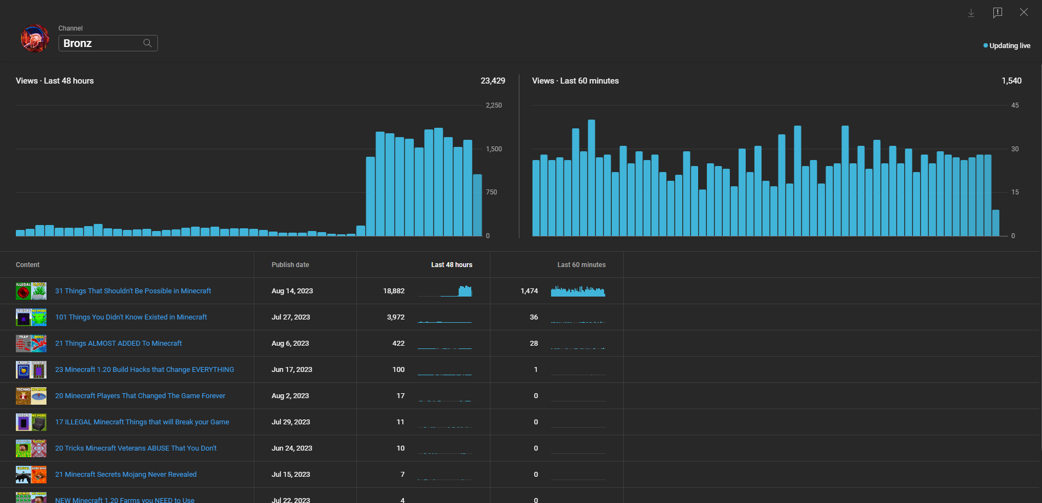1042x503 pixels.
Task: Open the send feedback icon
Action: coord(998,13)
